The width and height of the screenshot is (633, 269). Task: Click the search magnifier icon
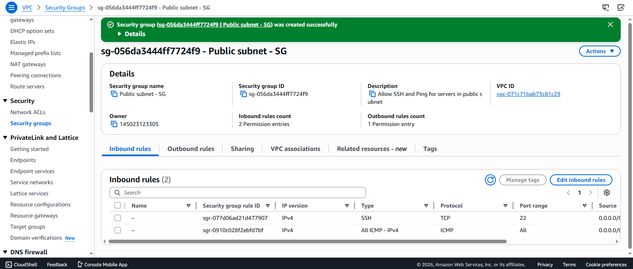117,193
